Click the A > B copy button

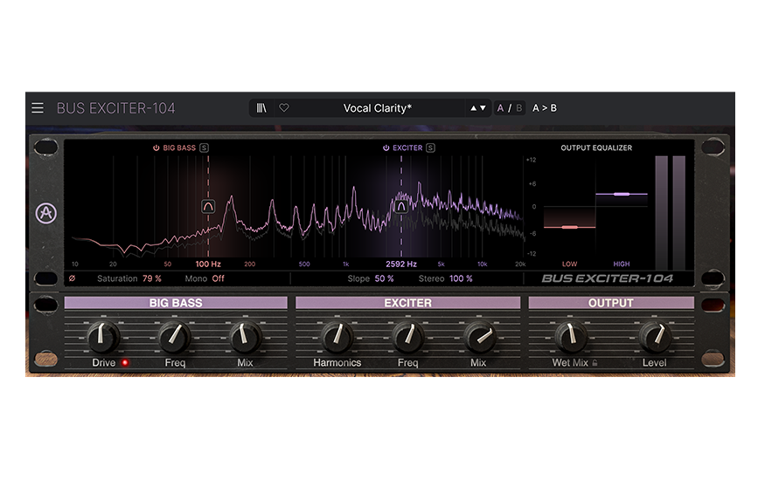click(x=545, y=108)
